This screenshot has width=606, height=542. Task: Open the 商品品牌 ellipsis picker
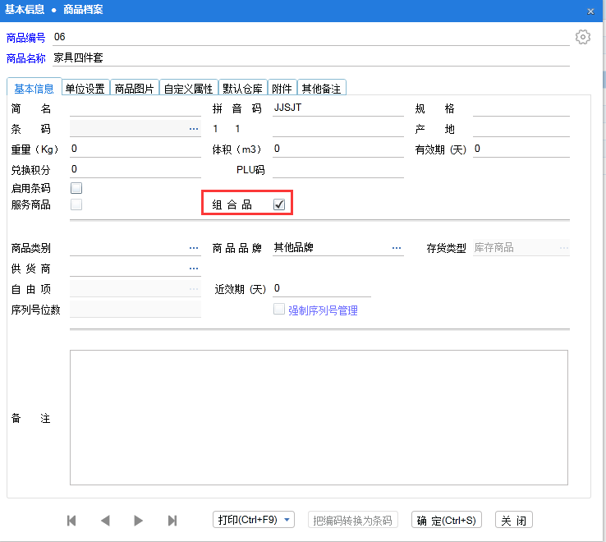[x=397, y=248]
